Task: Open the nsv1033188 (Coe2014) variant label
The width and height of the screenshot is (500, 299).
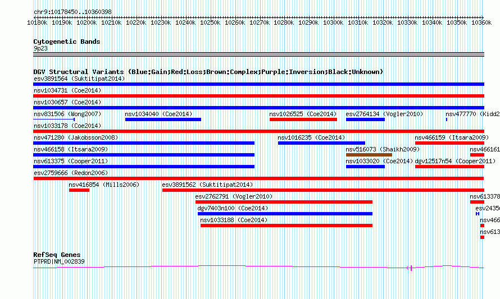Action: coord(234,220)
